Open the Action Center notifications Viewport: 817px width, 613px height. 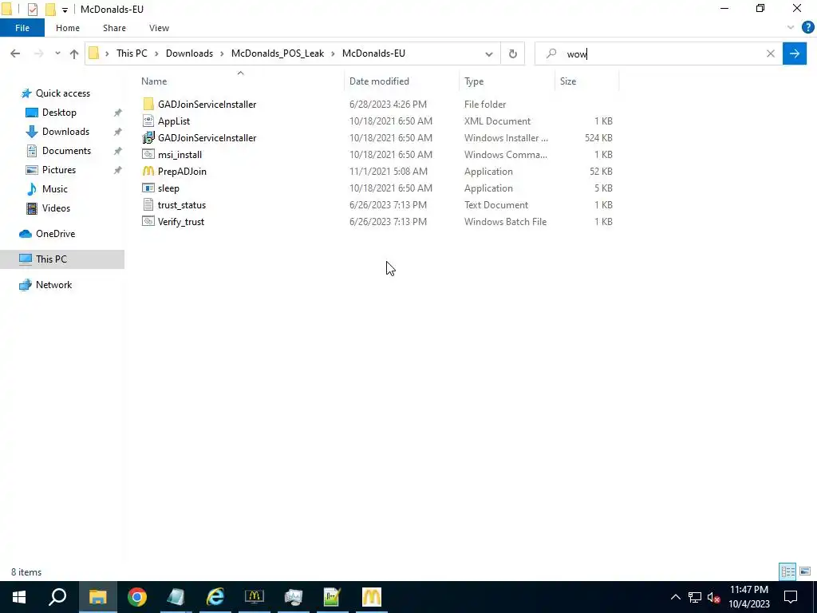tap(791, 597)
